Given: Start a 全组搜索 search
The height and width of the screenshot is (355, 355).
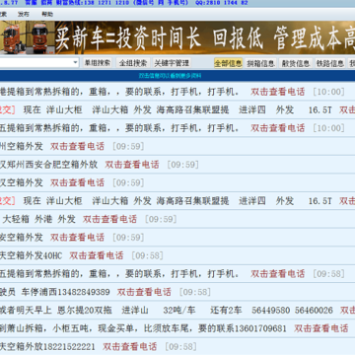Looking at the screenshot, I should pos(133,63).
